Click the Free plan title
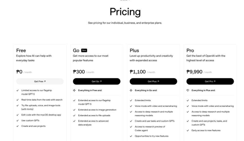Viewport: 244px width, 141px height. [x=21, y=51]
